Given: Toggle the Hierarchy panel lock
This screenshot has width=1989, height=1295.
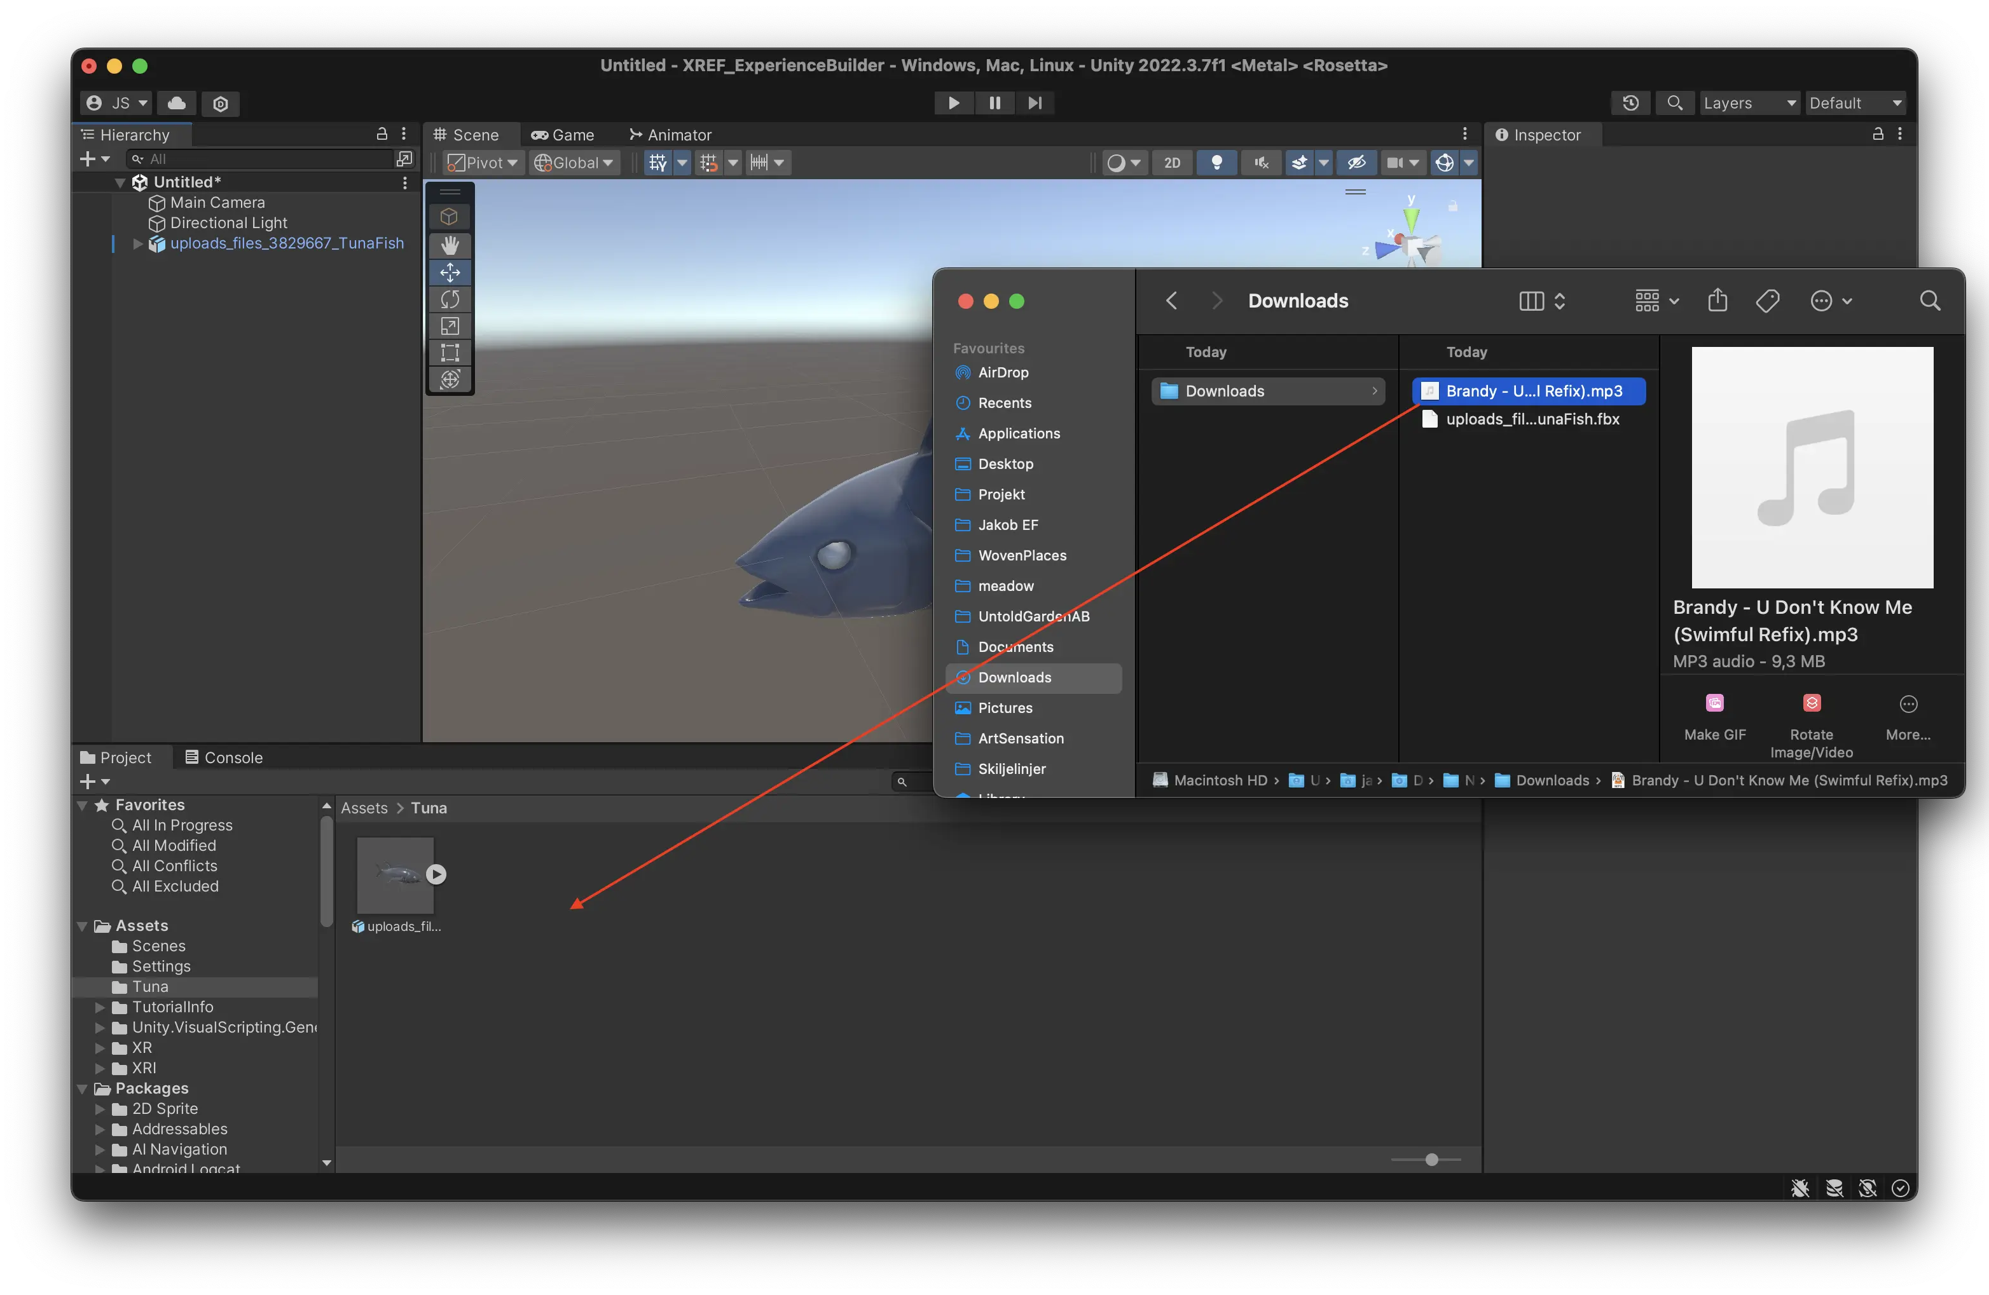Looking at the screenshot, I should pyautogui.click(x=382, y=133).
